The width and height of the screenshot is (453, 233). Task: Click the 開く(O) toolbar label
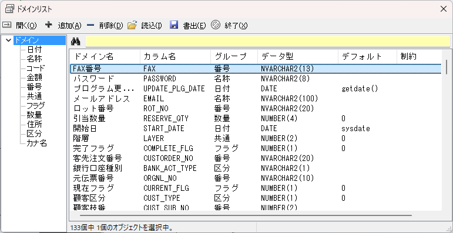[26, 26]
